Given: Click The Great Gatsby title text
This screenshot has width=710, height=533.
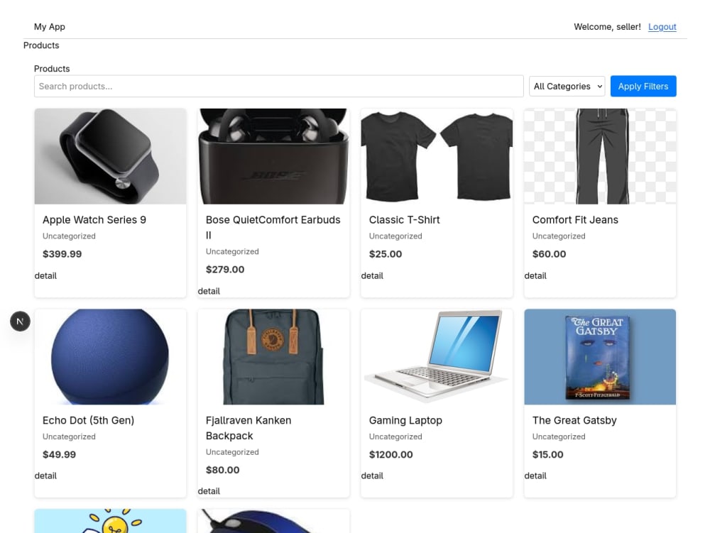Looking at the screenshot, I should (574, 420).
